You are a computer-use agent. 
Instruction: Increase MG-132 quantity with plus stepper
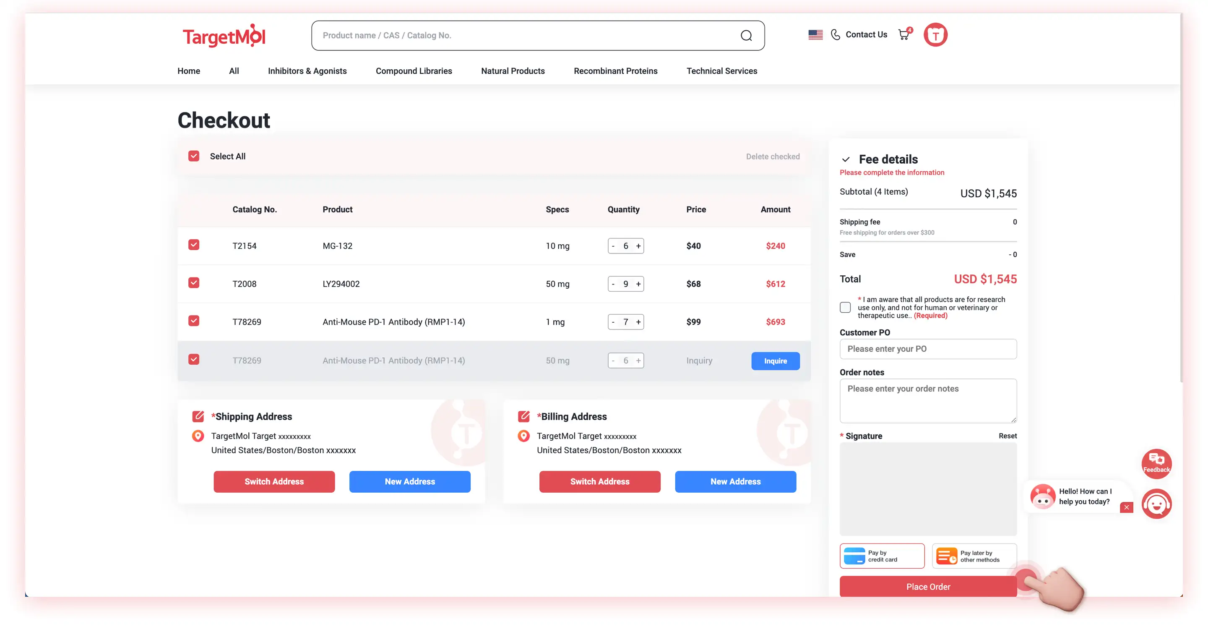(638, 246)
